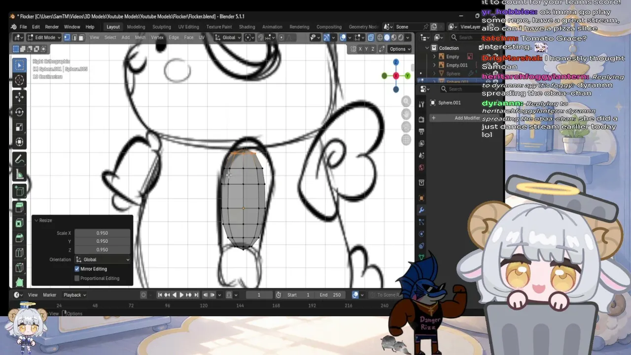This screenshot has width=631, height=355.
Task: Toggle Z axis mirror
Action: coord(373,49)
